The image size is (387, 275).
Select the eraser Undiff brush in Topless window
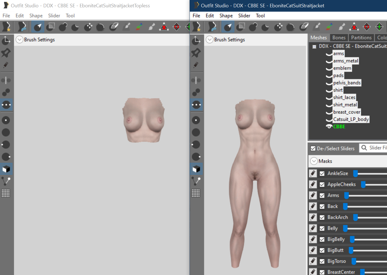point(114,27)
